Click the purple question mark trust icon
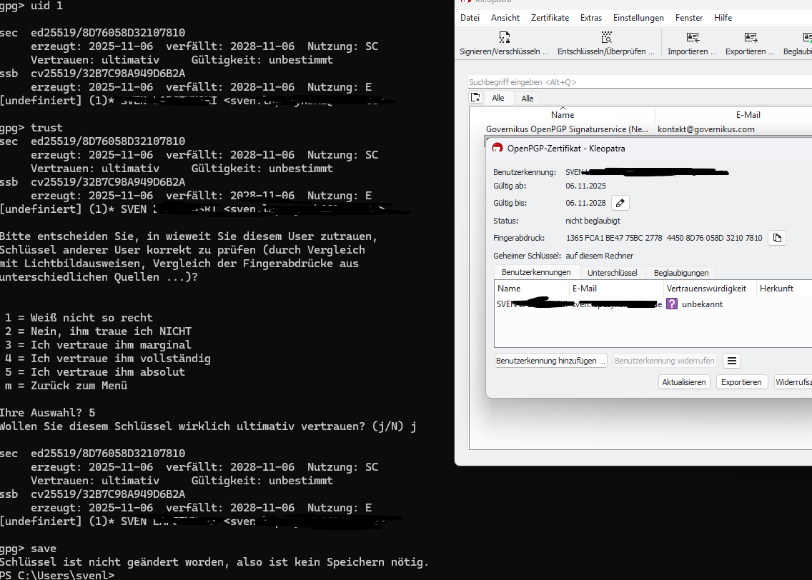The height and width of the screenshot is (580, 812). [x=672, y=304]
